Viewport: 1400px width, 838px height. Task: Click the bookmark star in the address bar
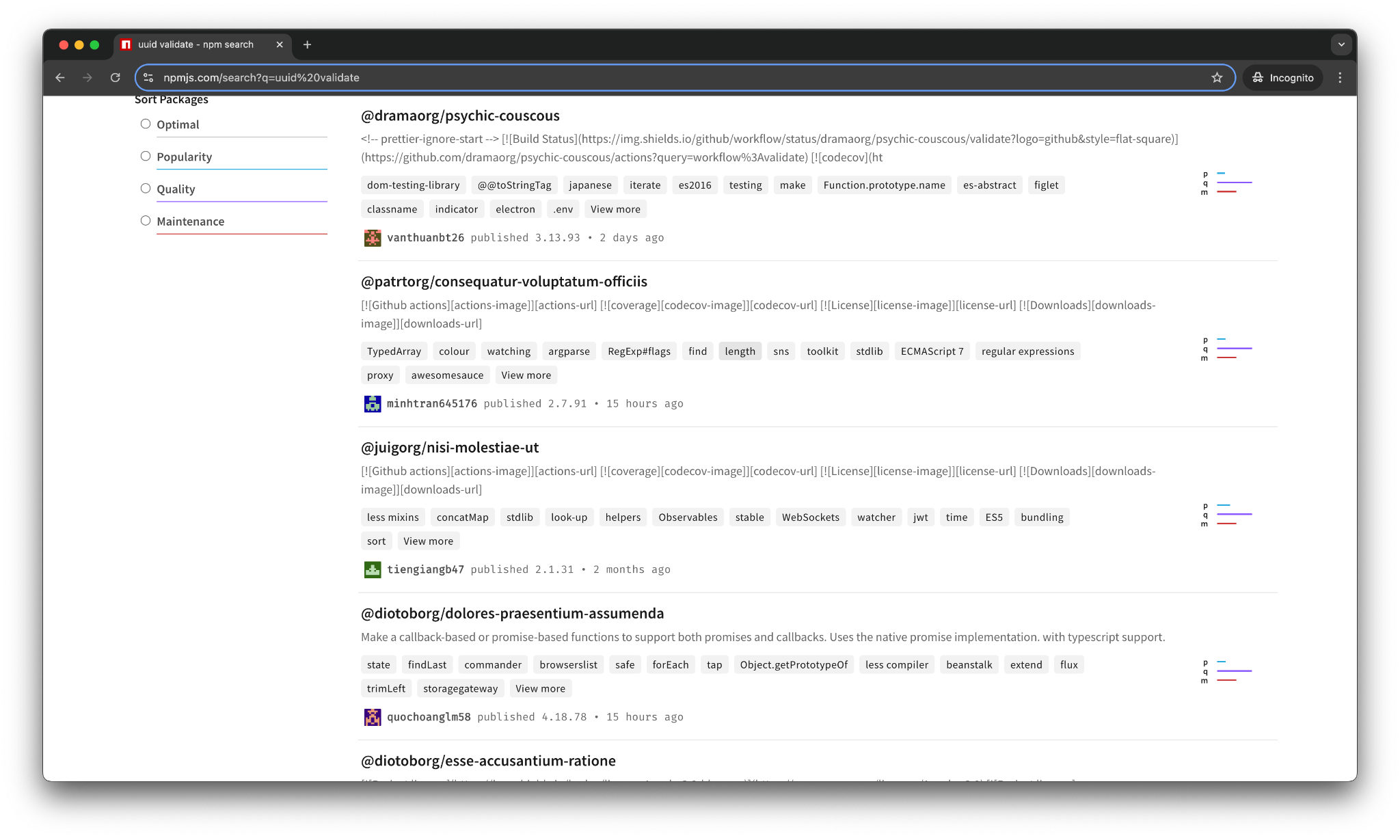1217,77
